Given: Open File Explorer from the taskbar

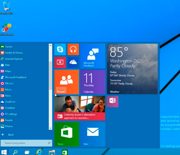Looking at the screenshot, I should coord(52,152).
